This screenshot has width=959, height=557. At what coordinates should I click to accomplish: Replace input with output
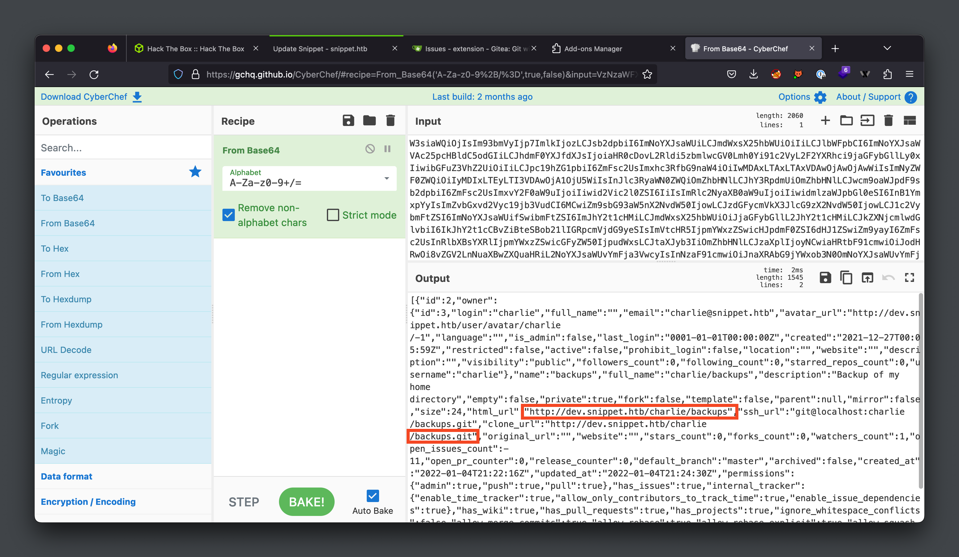tap(867, 278)
